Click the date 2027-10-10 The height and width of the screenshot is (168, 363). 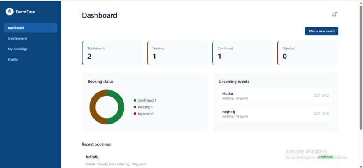(x=321, y=114)
